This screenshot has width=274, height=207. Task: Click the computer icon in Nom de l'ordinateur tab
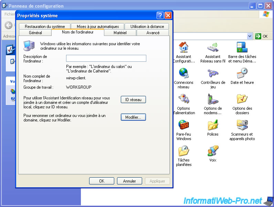coord(29,46)
